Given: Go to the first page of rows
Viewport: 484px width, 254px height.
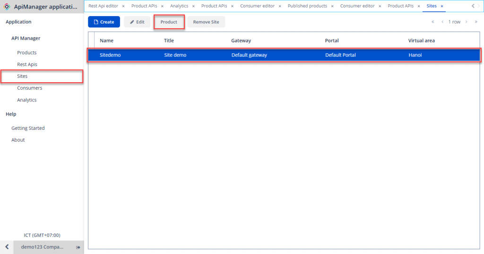Looking at the screenshot, I should pyautogui.click(x=432, y=22).
